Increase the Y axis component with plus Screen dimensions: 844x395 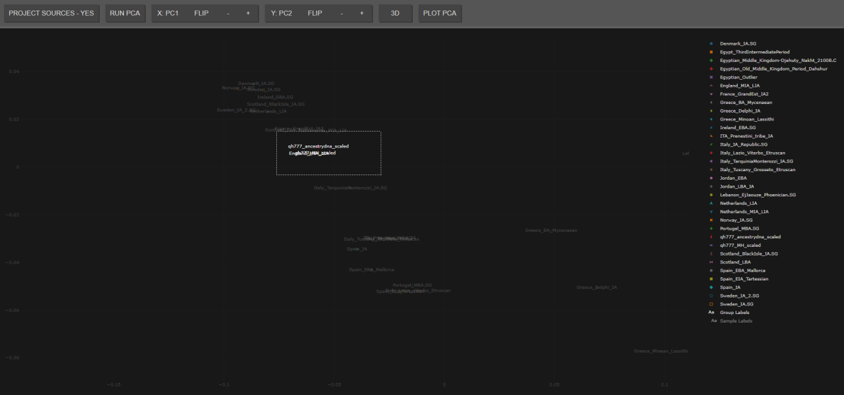click(361, 13)
